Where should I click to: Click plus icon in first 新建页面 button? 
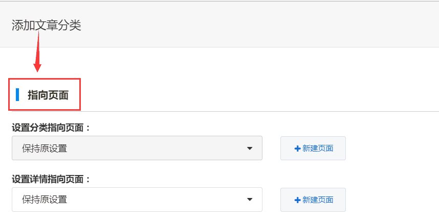297,148
